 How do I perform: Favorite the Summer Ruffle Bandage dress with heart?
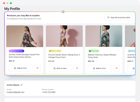coord(37,68)
